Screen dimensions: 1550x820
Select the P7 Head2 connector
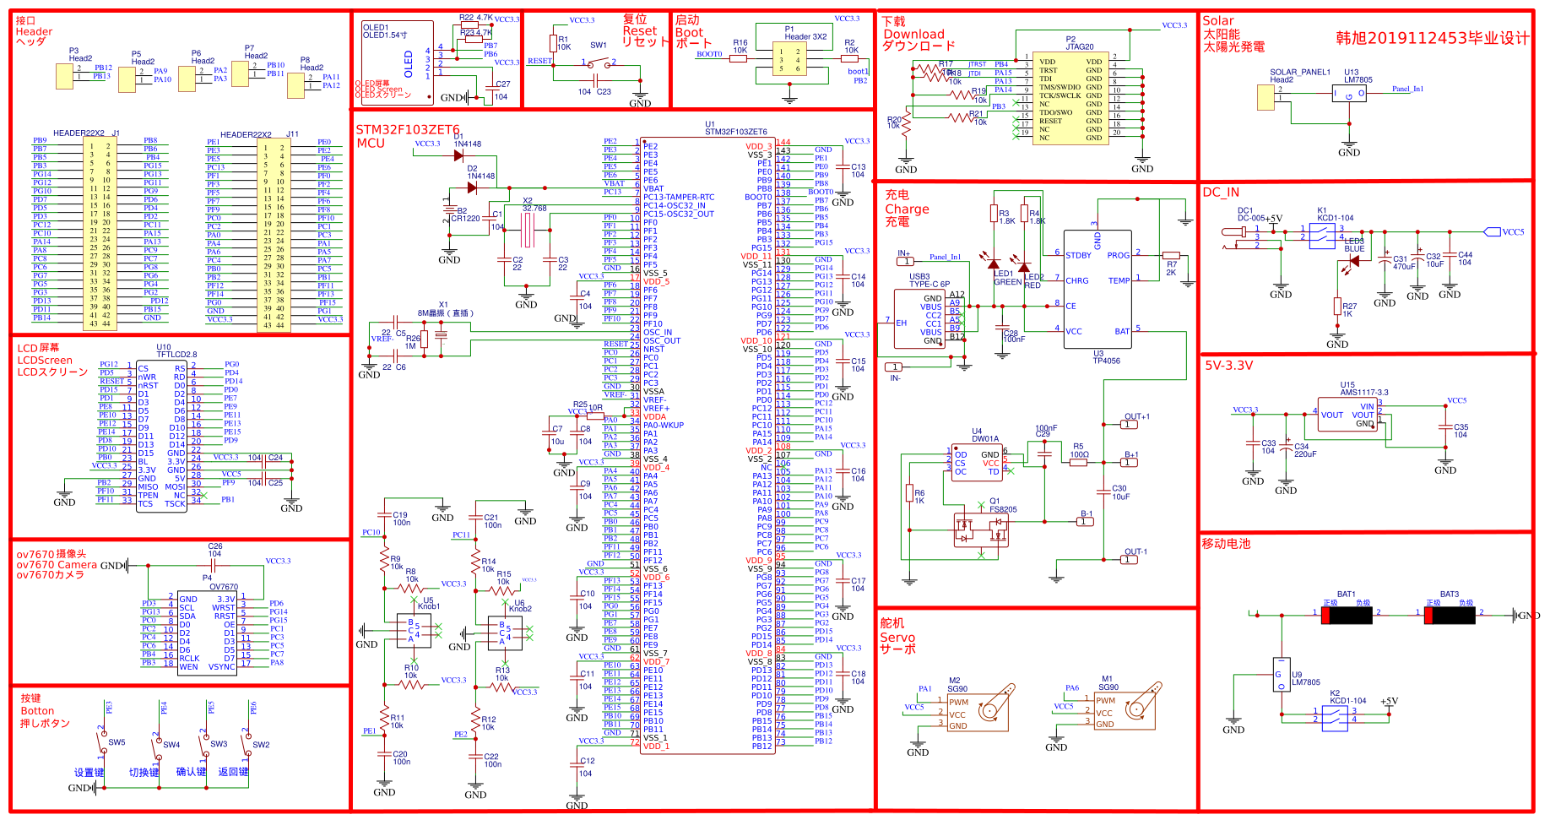point(241,73)
